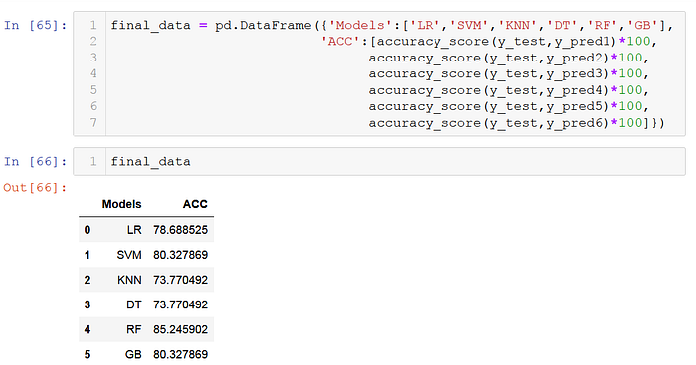The image size is (696, 365).
Task: Click line number 7 in first cell
Action: click(93, 123)
